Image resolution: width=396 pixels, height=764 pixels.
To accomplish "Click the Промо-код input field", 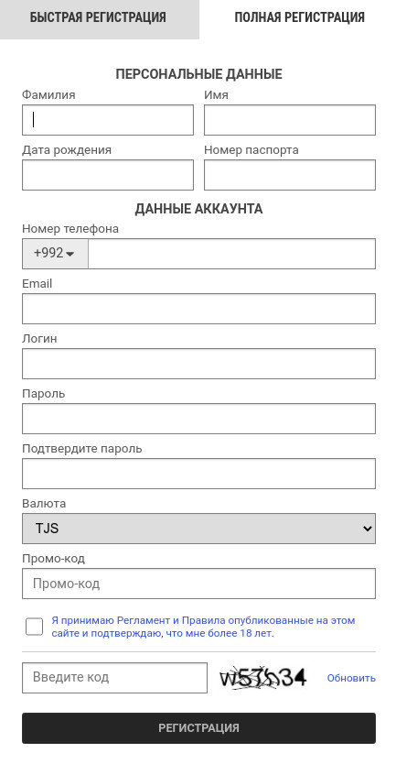I will pos(198,584).
